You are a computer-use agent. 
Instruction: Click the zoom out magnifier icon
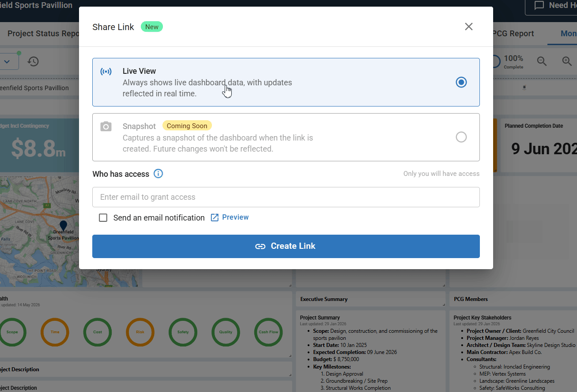click(542, 61)
